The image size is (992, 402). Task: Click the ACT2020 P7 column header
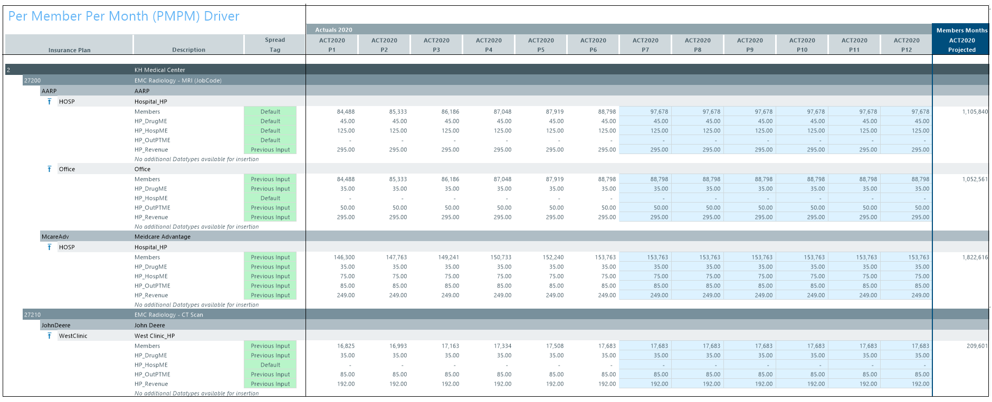click(645, 45)
